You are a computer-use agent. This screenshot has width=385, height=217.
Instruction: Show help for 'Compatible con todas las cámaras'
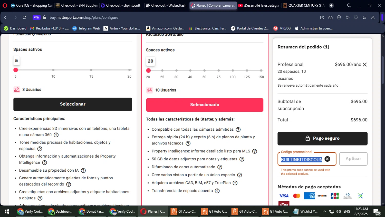click(238, 129)
